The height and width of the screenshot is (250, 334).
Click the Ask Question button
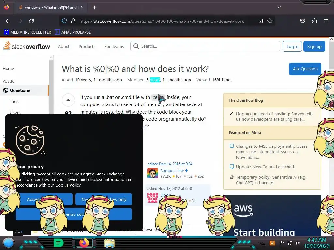305,69
